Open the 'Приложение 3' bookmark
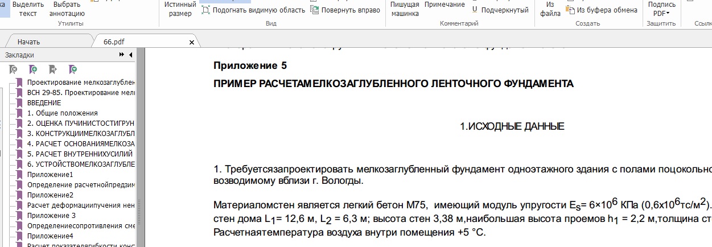Image resolution: width=712 pixels, height=247 pixels. 51,216
